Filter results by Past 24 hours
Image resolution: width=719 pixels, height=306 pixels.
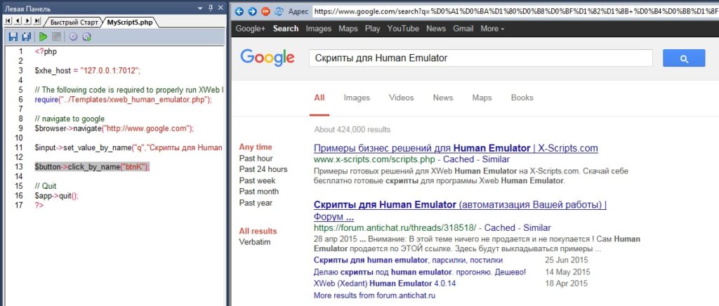click(x=263, y=169)
